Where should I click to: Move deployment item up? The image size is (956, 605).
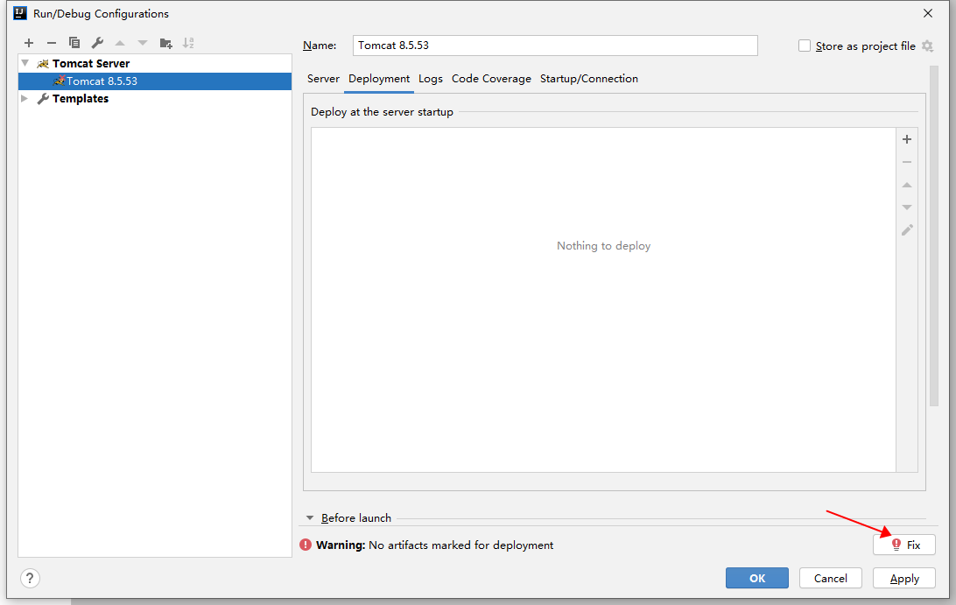tap(907, 185)
